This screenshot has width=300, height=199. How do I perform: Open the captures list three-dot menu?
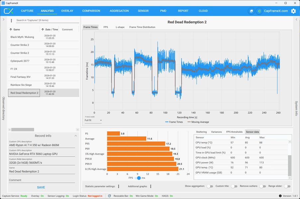point(11,21)
